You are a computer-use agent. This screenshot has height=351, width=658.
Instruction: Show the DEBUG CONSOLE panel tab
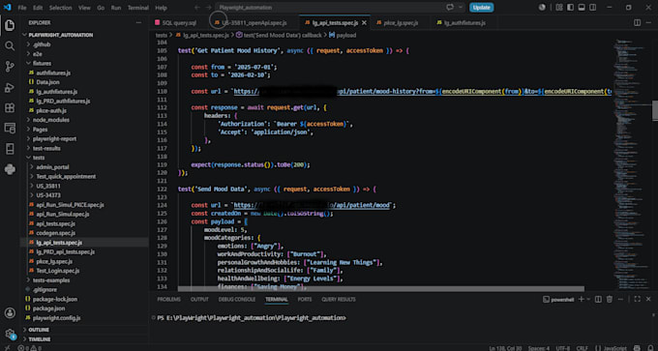point(237,300)
